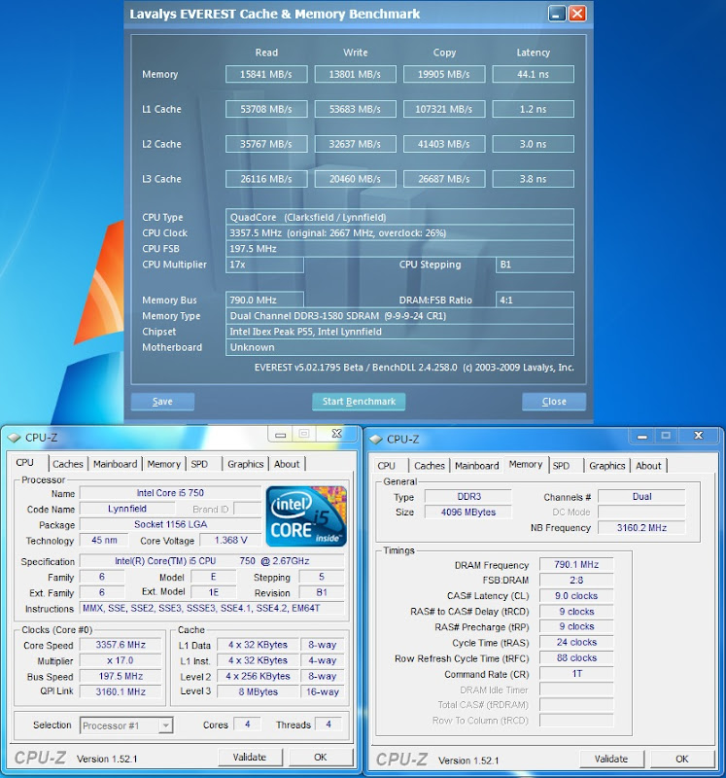Screen dimensions: 726x778
Task: Minimize the left CPU-Z window
Action: pyautogui.click(x=281, y=434)
